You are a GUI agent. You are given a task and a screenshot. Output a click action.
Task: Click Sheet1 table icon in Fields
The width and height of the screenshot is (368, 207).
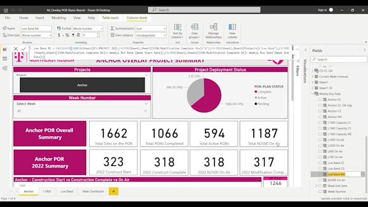click(317, 82)
